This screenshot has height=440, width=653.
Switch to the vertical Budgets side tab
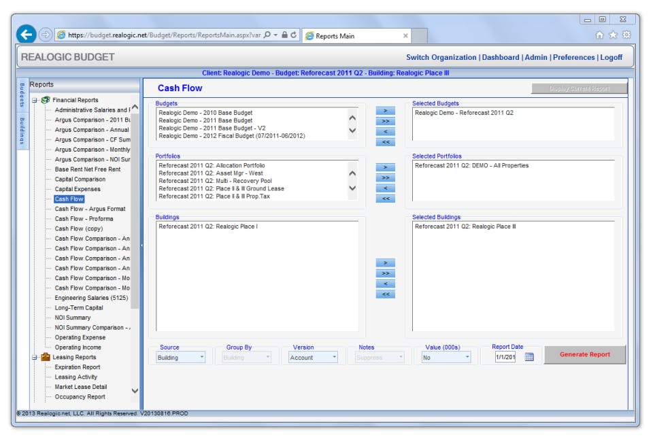[22, 95]
